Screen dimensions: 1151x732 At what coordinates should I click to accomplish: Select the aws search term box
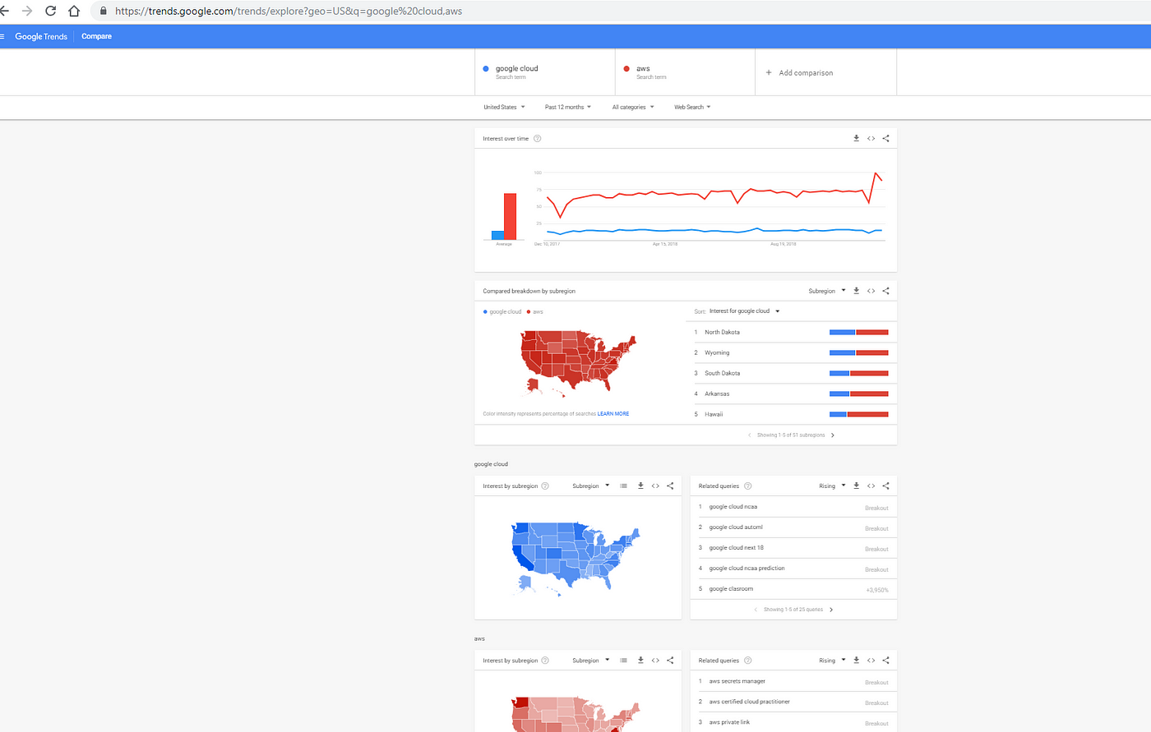(x=685, y=72)
